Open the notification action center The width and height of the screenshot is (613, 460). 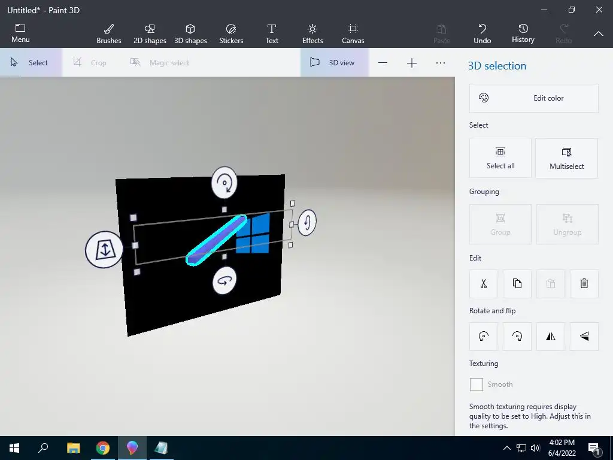pyautogui.click(x=594, y=449)
